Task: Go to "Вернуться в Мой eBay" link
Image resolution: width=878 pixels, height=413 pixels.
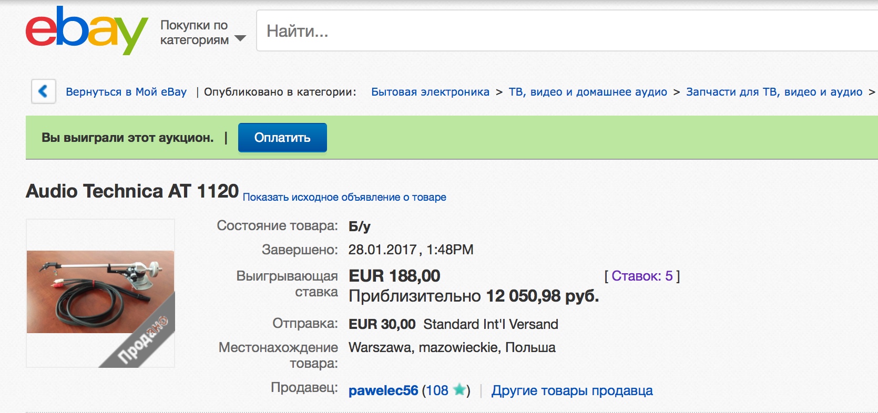Action: click(x=126, y=92)
